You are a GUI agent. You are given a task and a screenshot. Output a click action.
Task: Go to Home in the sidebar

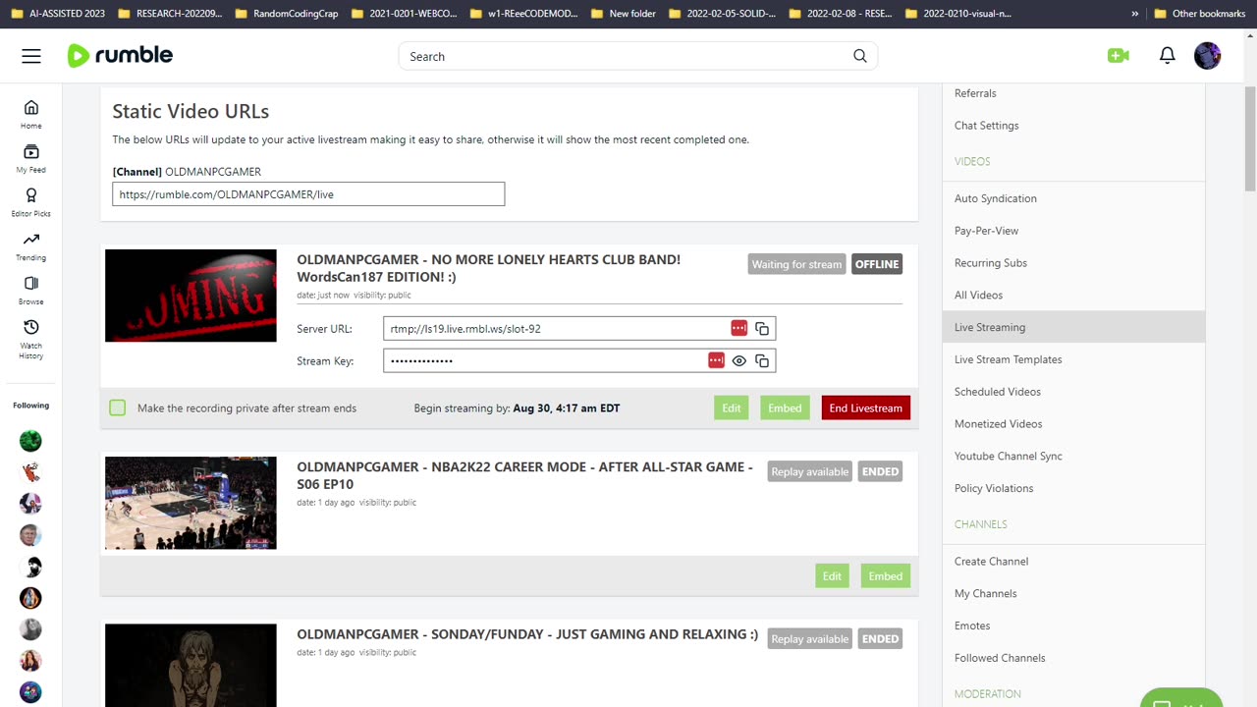31,114
